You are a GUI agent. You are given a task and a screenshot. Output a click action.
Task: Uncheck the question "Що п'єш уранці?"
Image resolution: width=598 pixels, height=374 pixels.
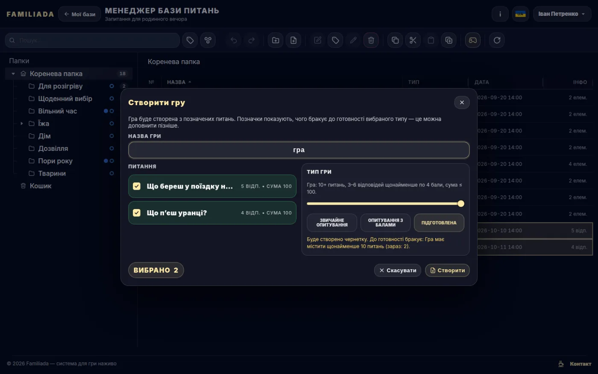[137, 213]
